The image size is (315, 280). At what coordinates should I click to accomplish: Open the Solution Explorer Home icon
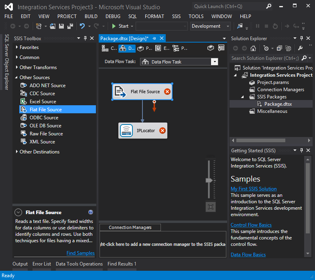pyautogui.click(x=253, y=48)
